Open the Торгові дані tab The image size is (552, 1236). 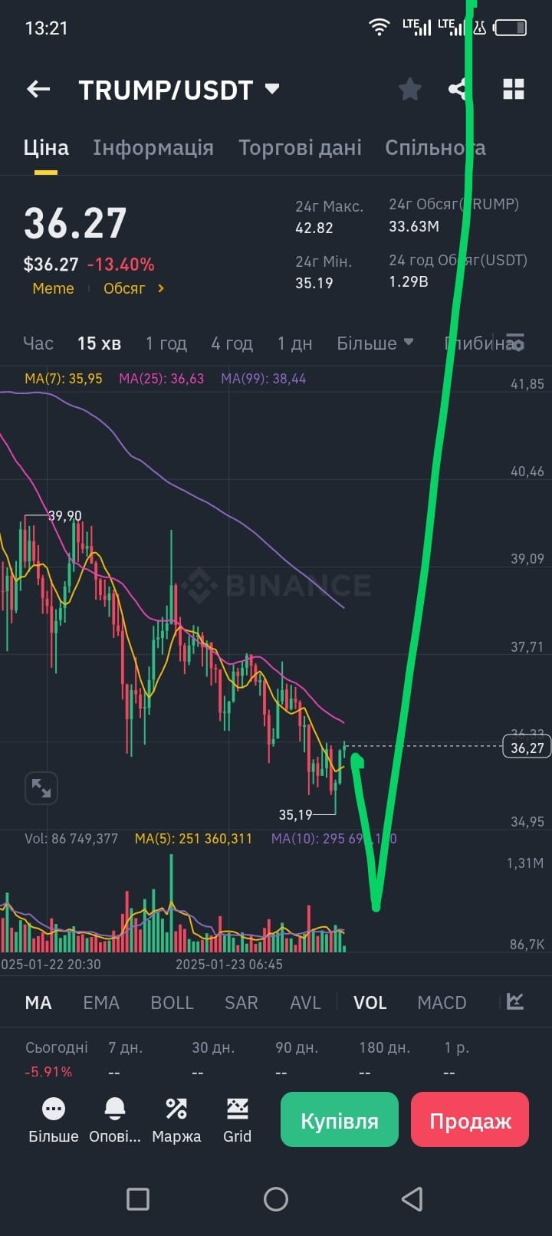point(300,147)
